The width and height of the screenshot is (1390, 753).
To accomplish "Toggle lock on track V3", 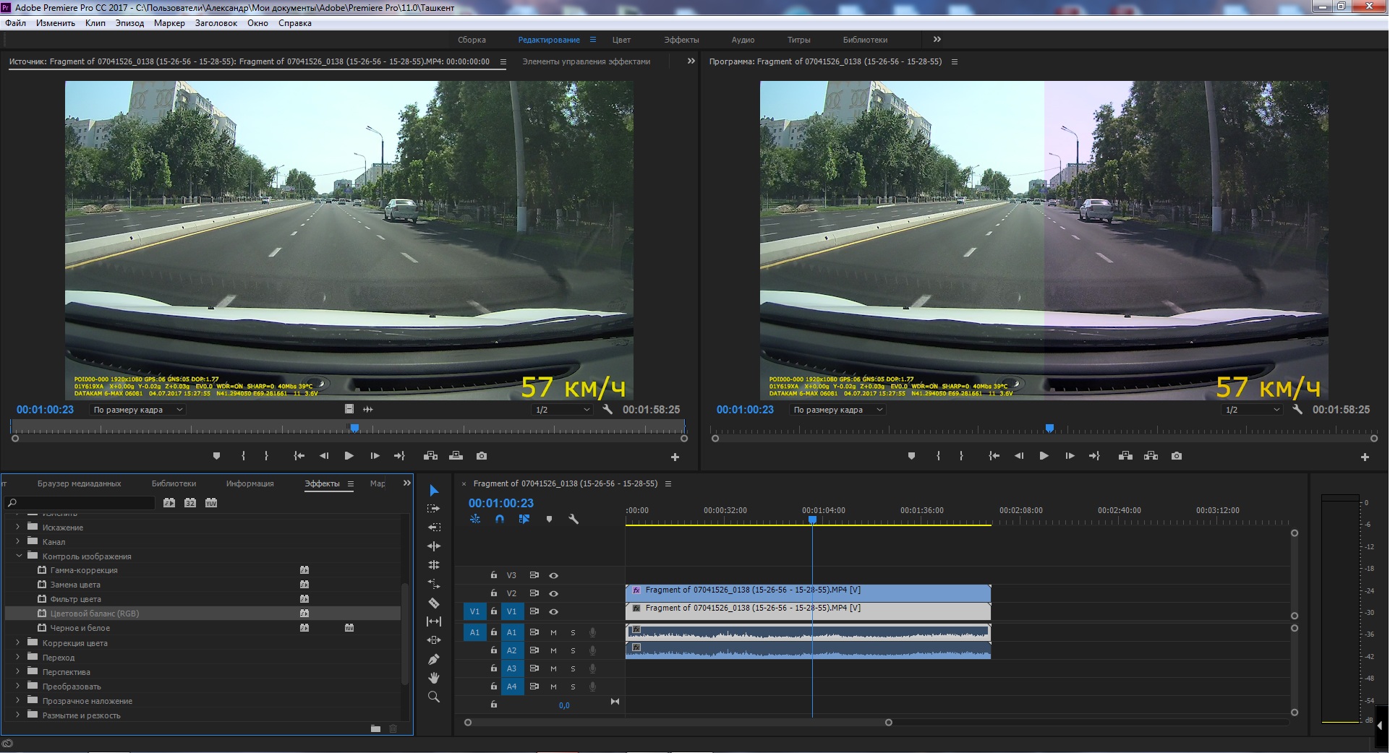I will [494, 575].
